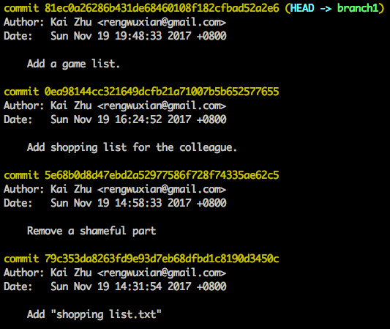Click the date line showing 19:48:33
Viewport: 390px width, 329px height.
(x=115, y=36)
